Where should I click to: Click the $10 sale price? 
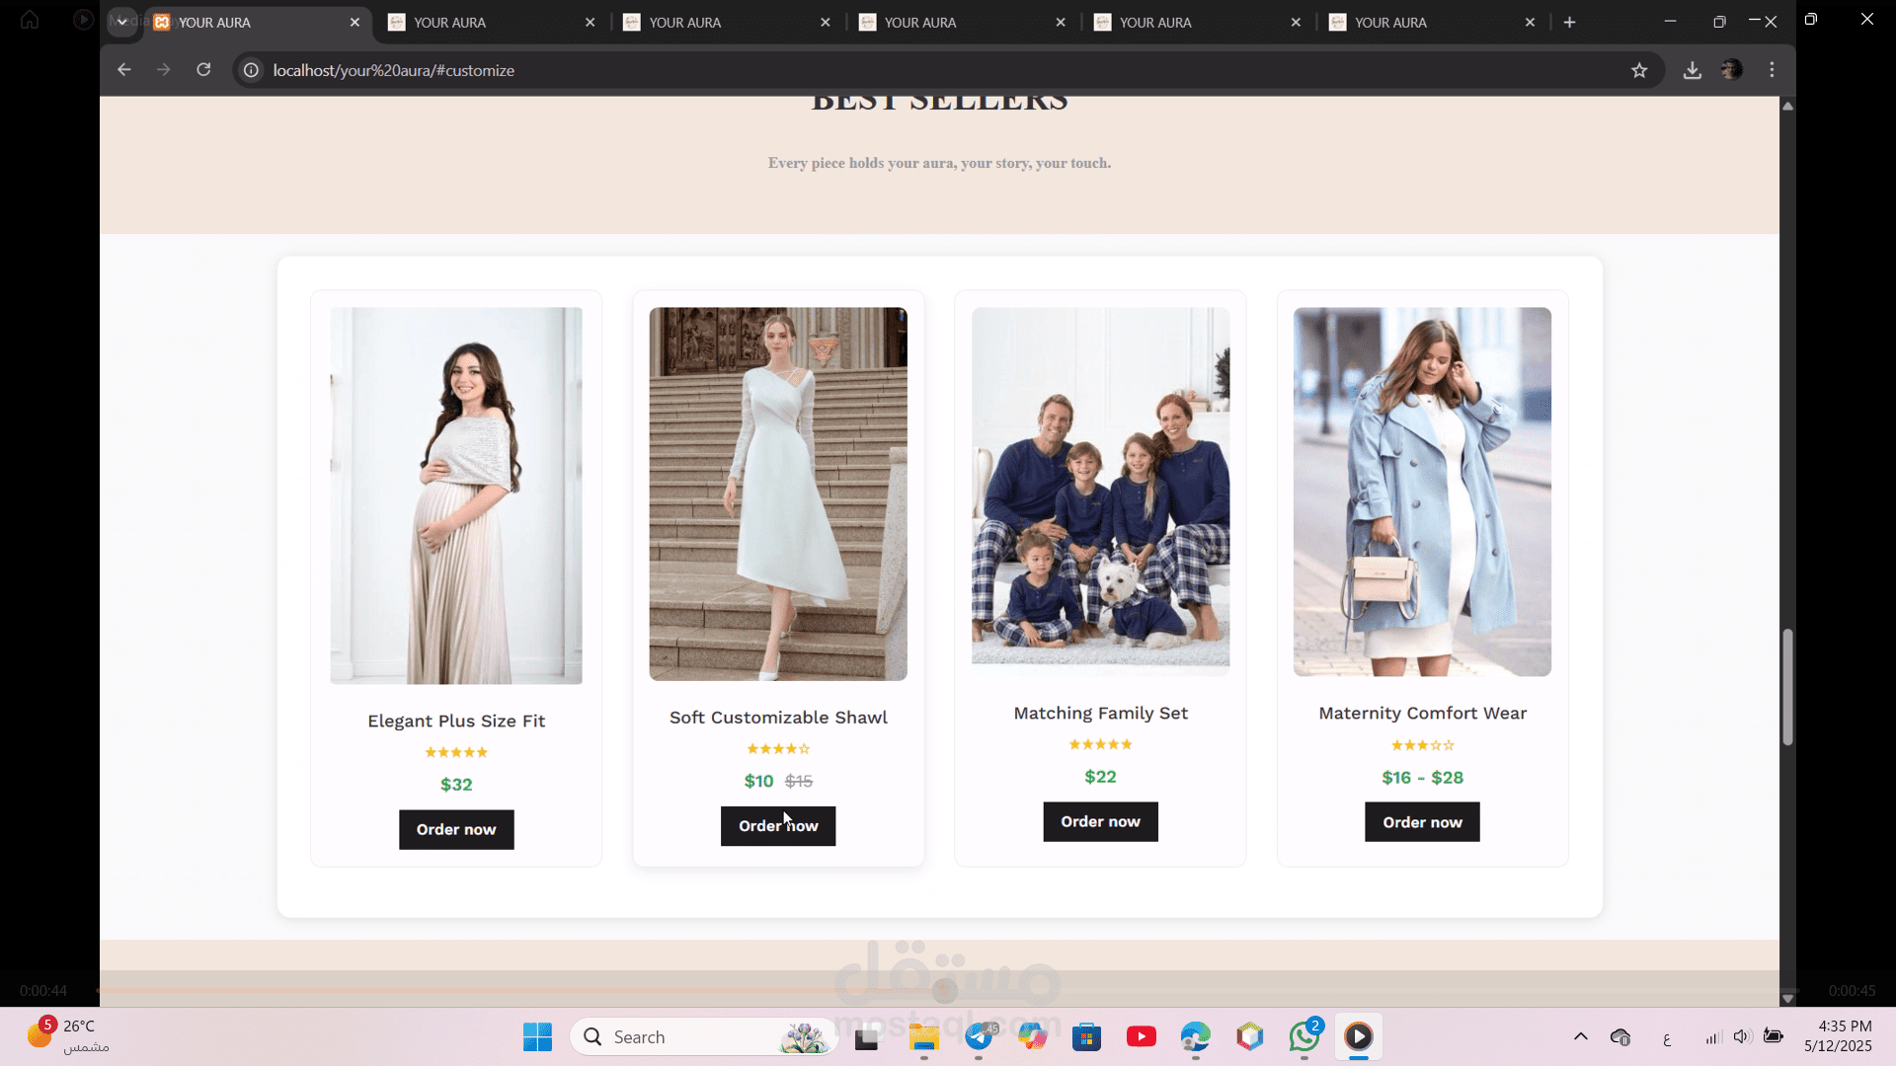(x=758, y=781)
